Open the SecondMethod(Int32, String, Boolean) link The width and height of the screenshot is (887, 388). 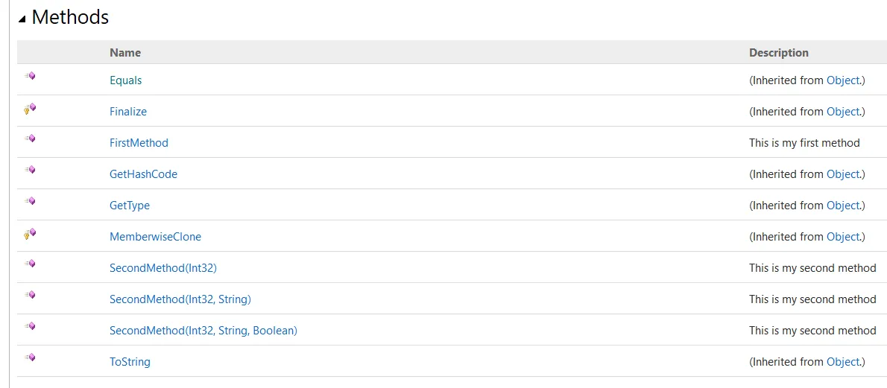(203, 331)
